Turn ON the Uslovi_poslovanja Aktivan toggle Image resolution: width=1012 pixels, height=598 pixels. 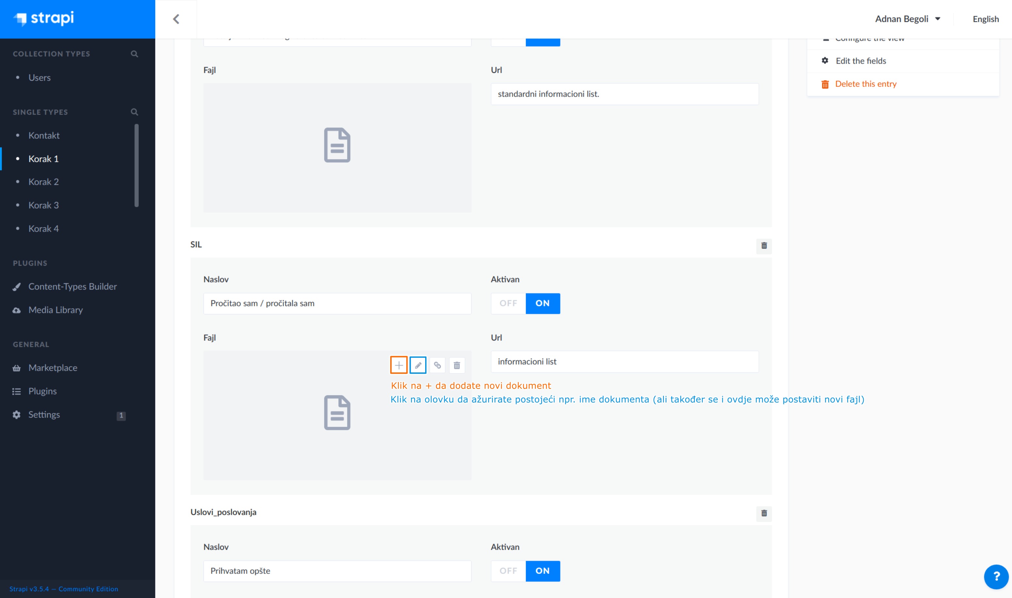[x=542, y=571]
